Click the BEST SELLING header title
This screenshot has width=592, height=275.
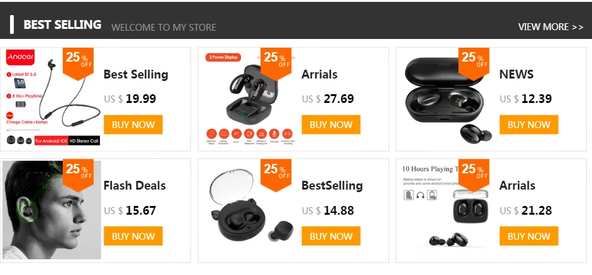point(62,25)
